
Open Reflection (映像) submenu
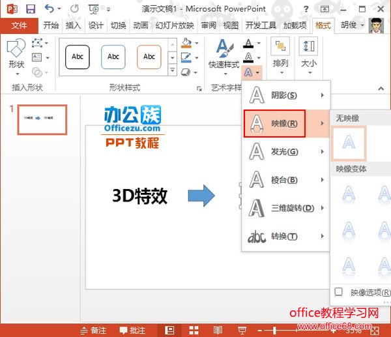286,123
